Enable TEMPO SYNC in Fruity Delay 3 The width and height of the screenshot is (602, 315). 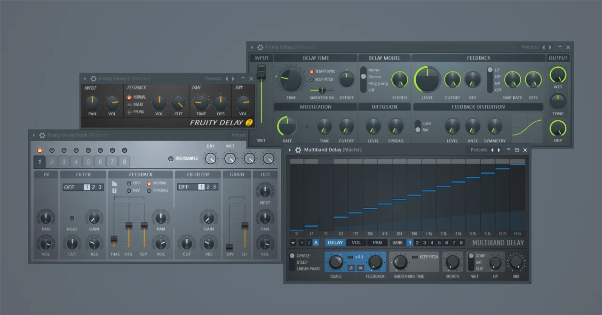pyautogui.click(x=311, y=71)
